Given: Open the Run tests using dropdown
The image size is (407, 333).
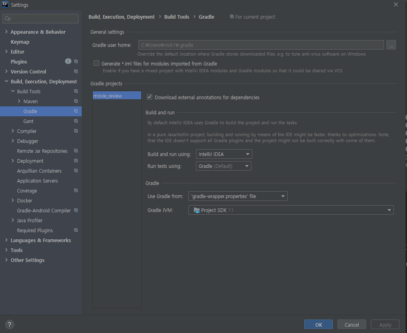Looking at the screenshot, I should pyautogui.click(x=223, y=166).
